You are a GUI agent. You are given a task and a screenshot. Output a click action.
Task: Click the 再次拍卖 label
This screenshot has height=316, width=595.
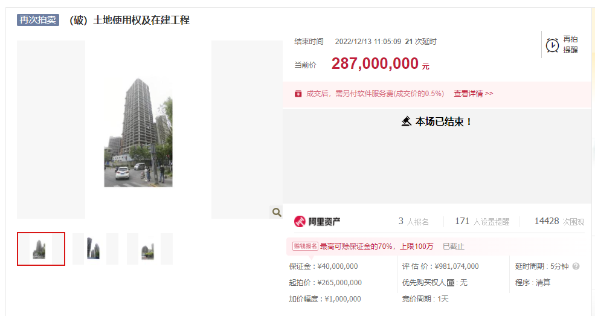pyautogui.click(x=38, y=20)
